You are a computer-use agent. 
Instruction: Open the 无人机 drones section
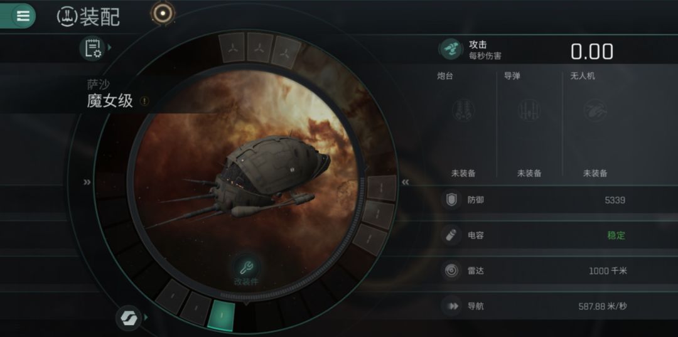point(595,124)
